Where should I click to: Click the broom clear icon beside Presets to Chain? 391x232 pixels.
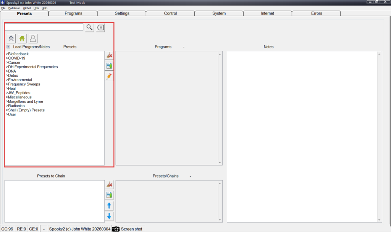tap(109, 185)
